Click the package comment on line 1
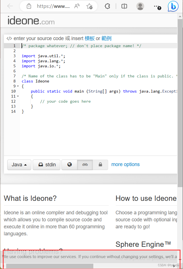The height and width of the screenshot is (269, 183). click(81, 46)
